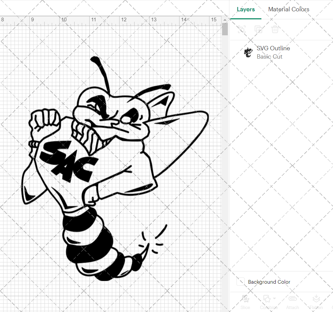Switch to the Layers tab
The width and height of the screenshot is (333, 312).
pos(246,9)
